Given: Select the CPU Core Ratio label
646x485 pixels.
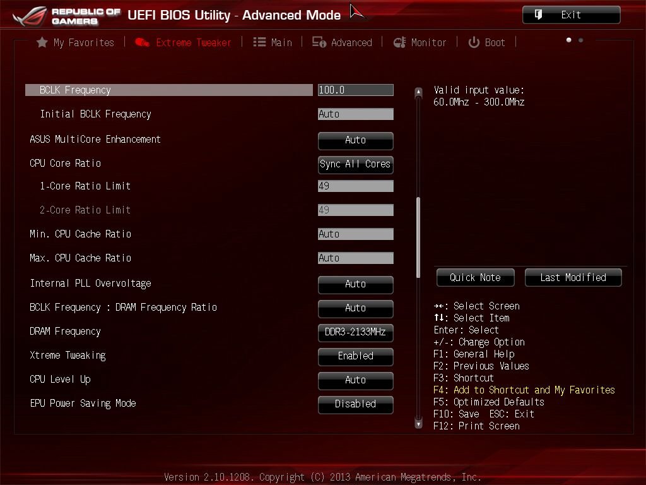Looking at the screenshot, I should (x=66, y=164).
